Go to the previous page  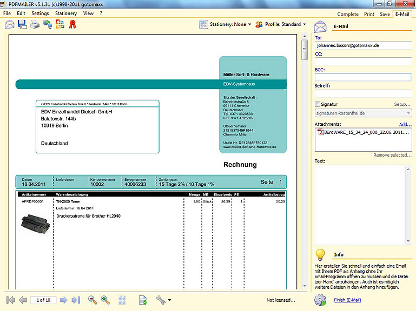click(x=23, y=300)
